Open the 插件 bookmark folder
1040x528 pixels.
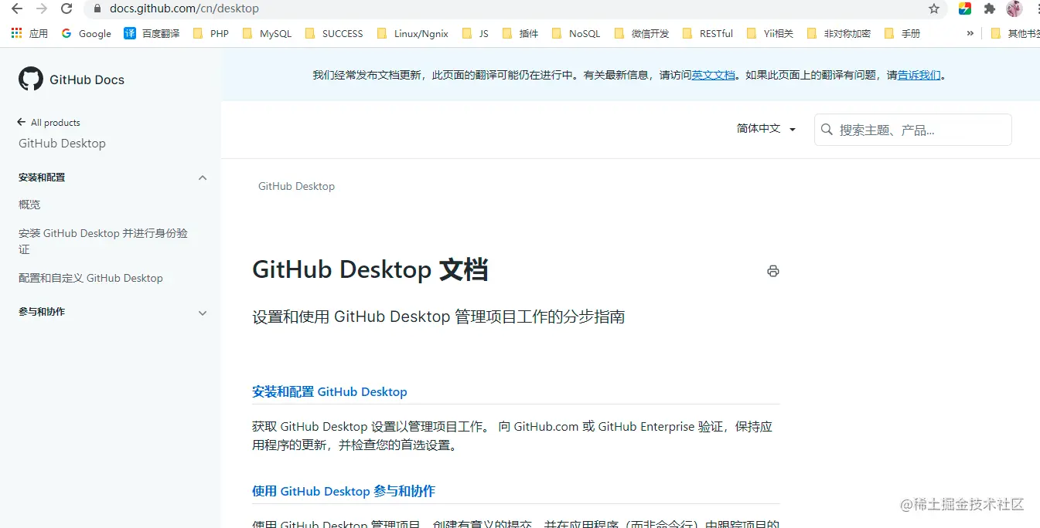point(520,33)
